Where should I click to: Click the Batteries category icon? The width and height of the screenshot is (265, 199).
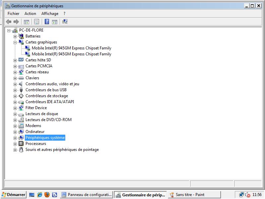[21, 36]
